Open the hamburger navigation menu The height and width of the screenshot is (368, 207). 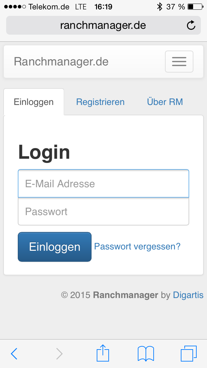click(179, 62)
